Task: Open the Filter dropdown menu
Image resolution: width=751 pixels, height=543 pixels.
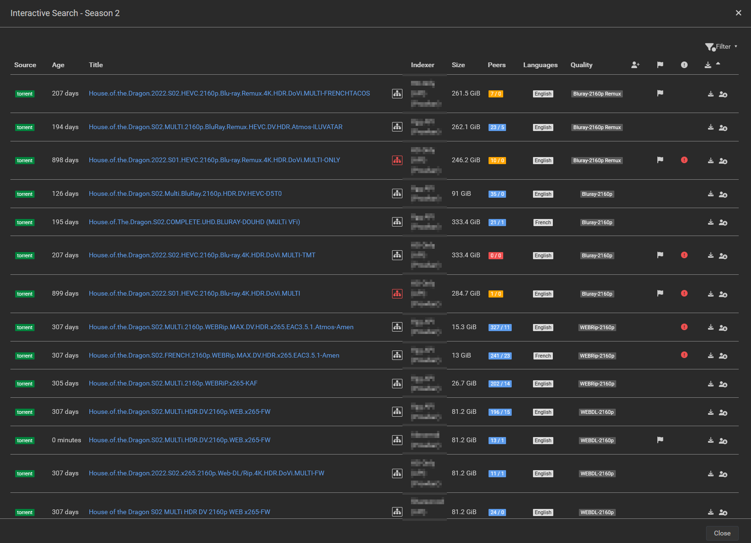Action: click(721, 46)
